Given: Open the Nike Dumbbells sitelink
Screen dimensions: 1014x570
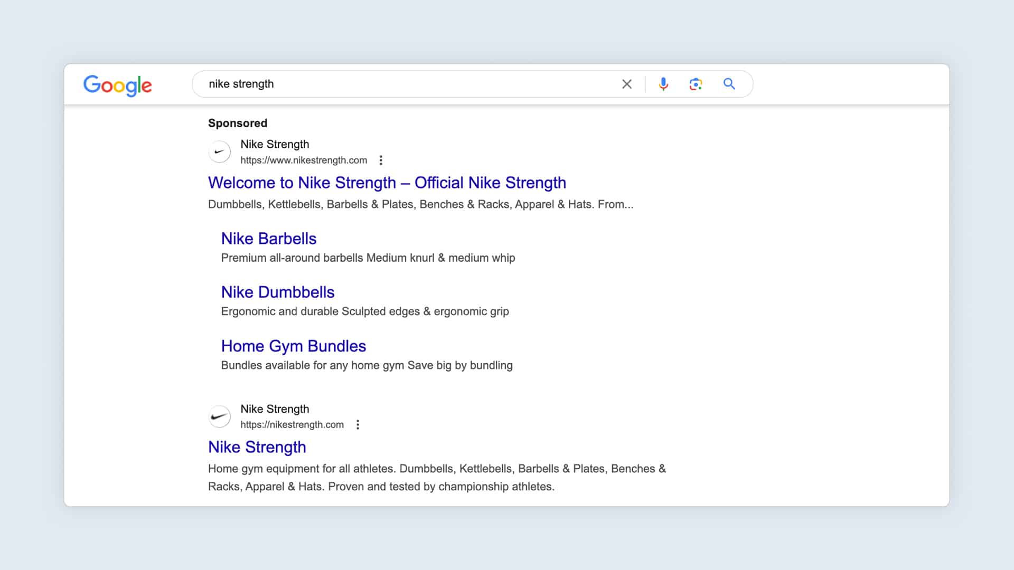Looking at the screenshot, I should tap(278, 292).
